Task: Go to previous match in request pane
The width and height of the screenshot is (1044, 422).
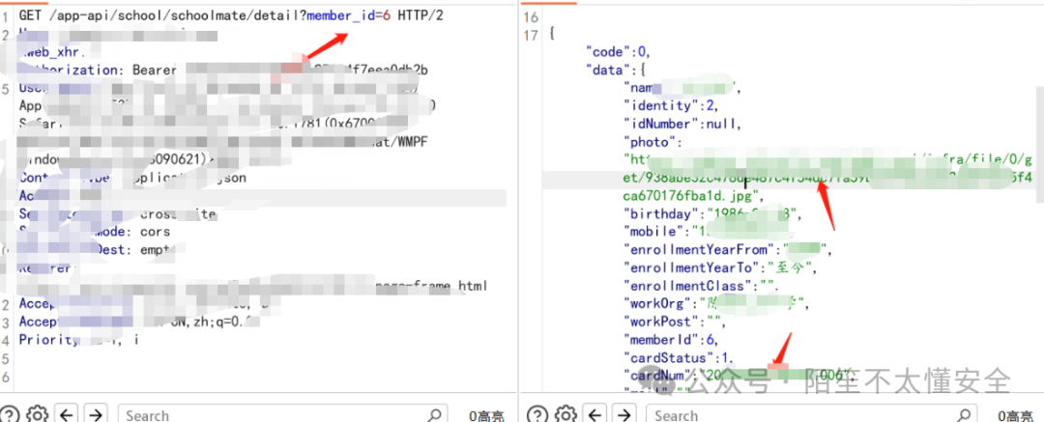Action: pos(66,414)
